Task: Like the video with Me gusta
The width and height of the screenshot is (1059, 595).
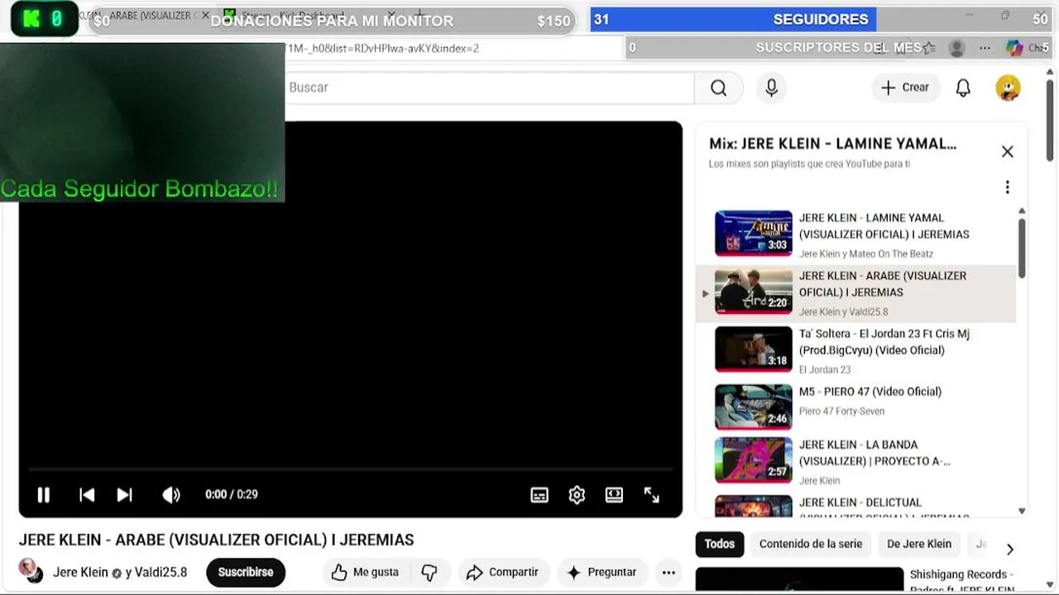Action: click(x=365, y=572)
